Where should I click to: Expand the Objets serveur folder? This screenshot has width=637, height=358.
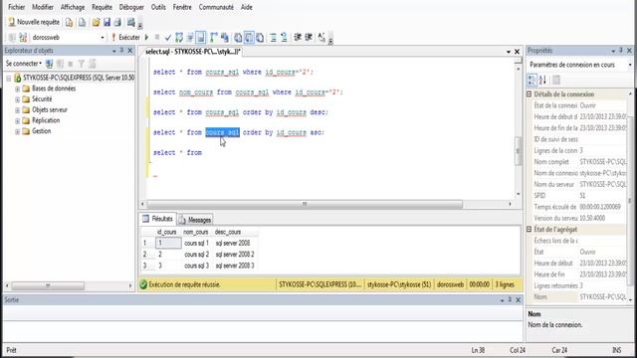click(18, 110)
